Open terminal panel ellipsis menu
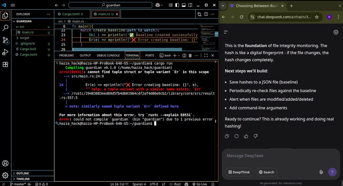Screen dimensions: 343x186 [x=197, y=55]
